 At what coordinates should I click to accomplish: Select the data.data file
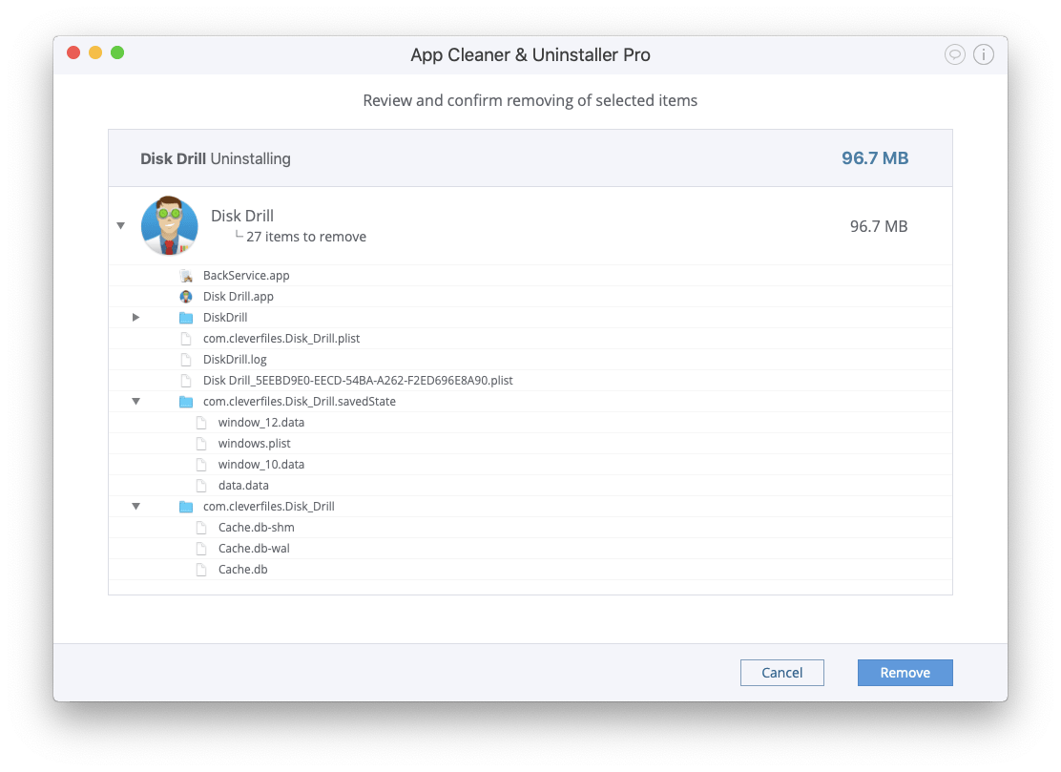tap(243, 485)
